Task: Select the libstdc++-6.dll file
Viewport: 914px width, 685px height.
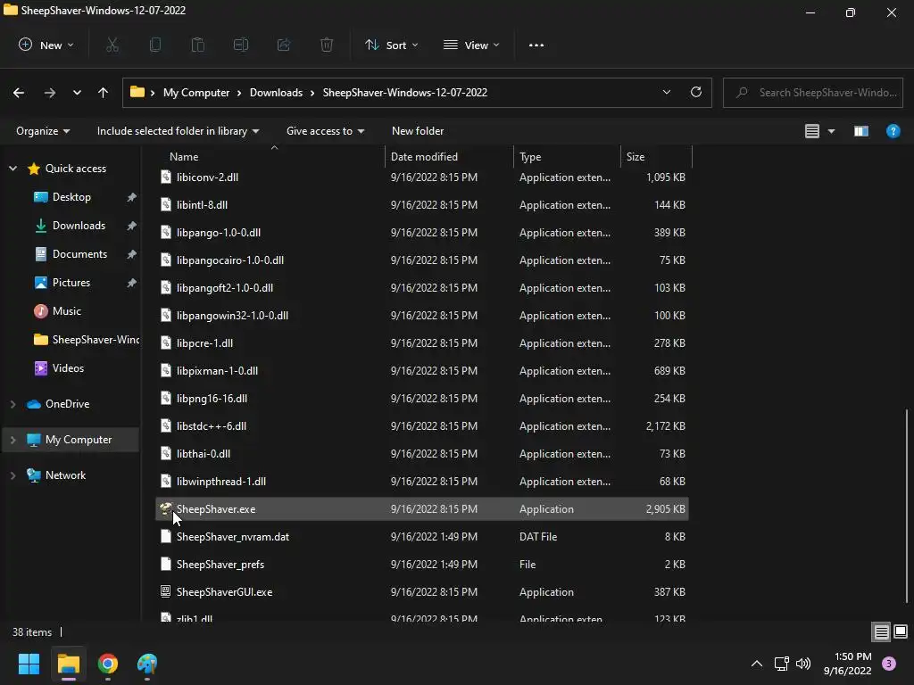Action: click(x=421, y=426)
